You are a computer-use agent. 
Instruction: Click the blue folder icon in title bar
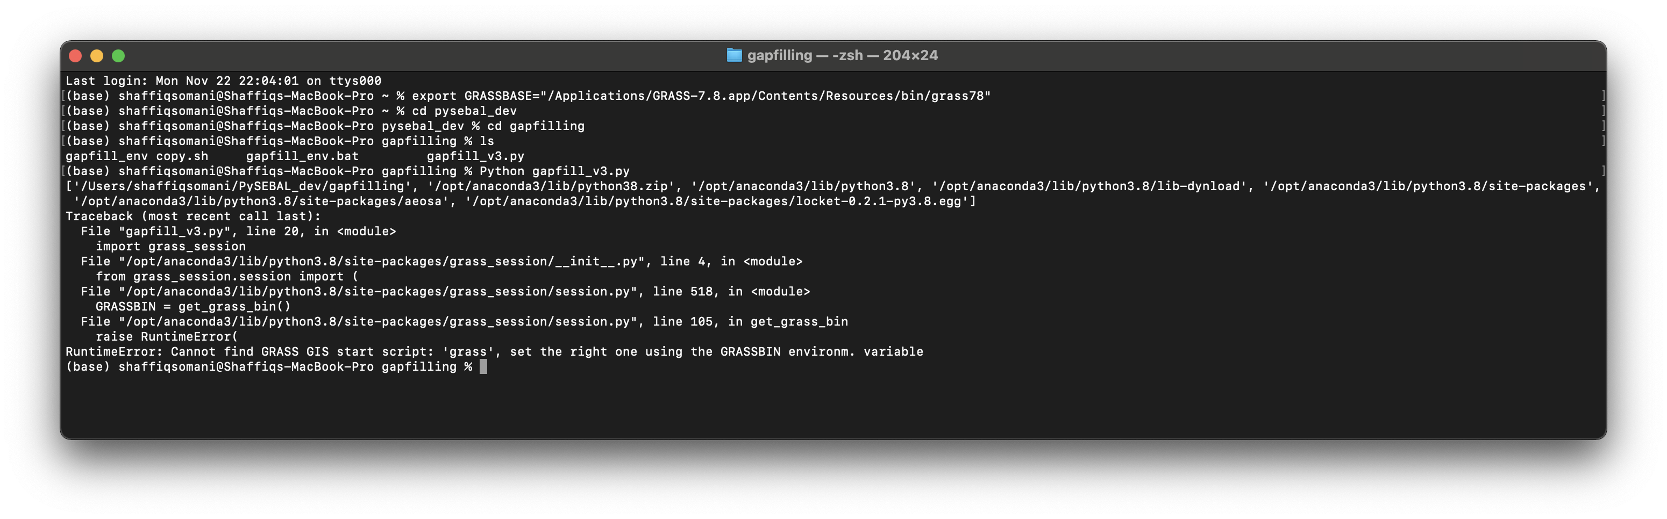click(x=734, y=55)
